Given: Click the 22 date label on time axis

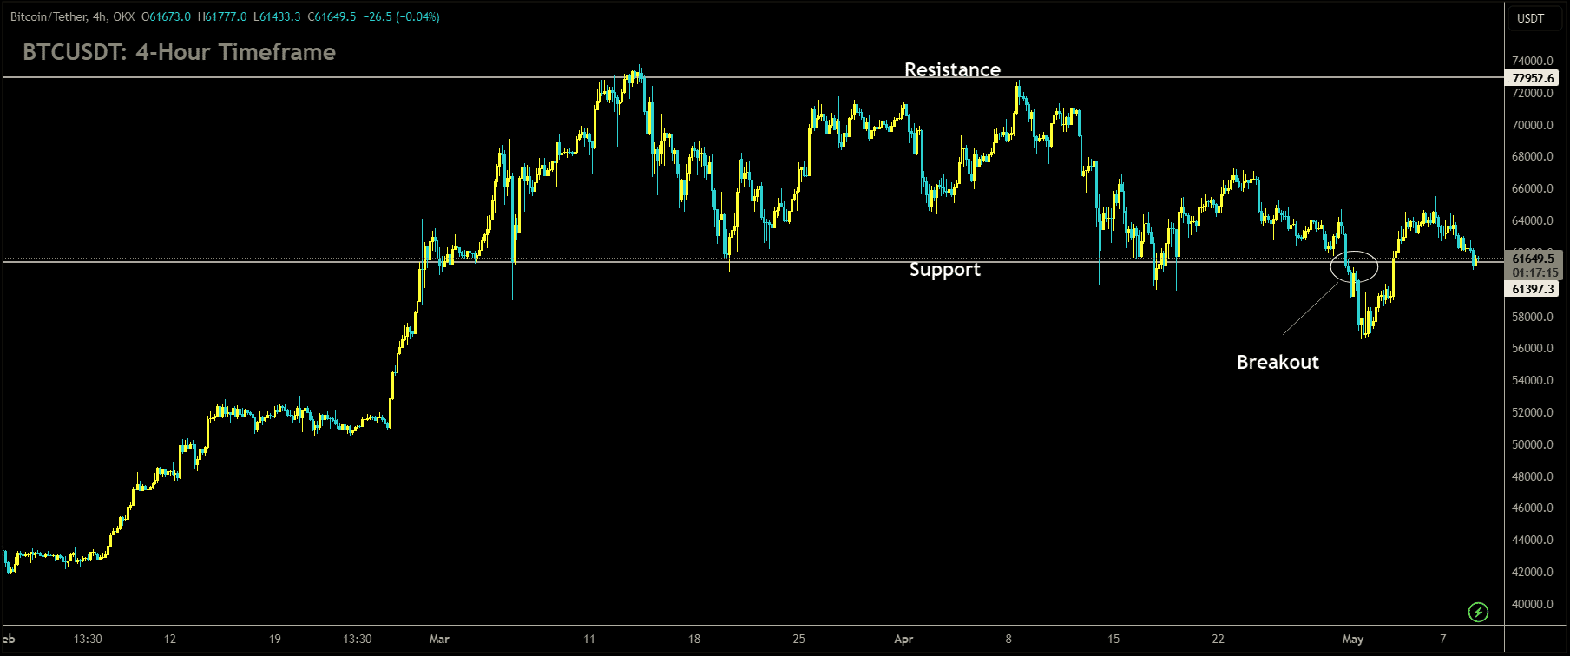Looking at the screenshot, I should pyautogui.click(x=1219, y=640).
